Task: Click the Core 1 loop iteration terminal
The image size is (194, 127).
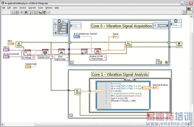Action: pos(71,115)
